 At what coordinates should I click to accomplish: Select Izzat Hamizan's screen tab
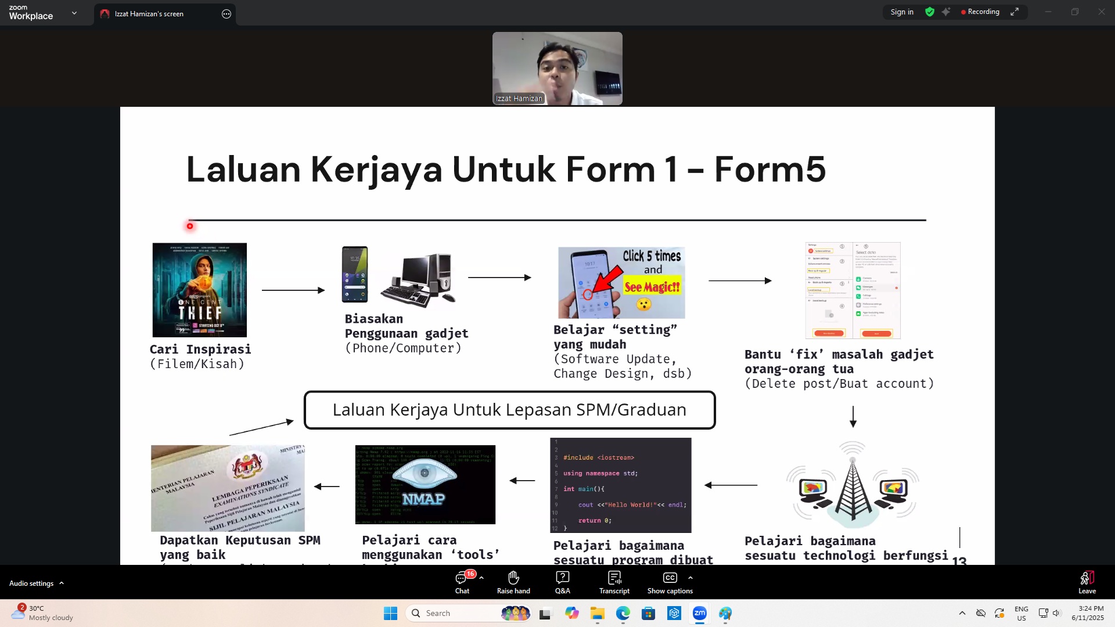(x=149, y=14)
